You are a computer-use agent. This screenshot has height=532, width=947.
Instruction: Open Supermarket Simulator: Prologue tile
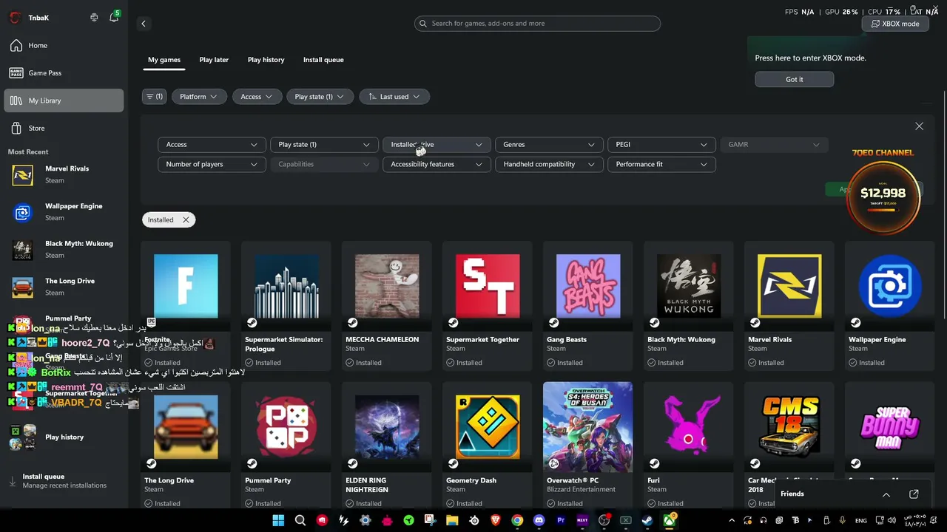(286, 306)
